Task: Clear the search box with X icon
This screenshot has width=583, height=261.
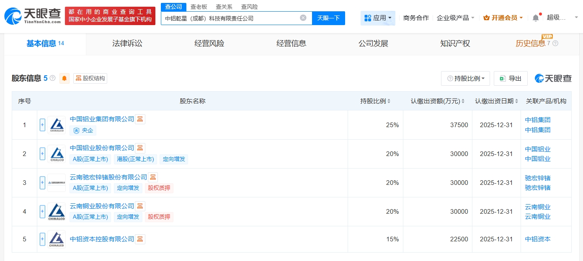Action: pyautogui.click(x=303, y=18)
